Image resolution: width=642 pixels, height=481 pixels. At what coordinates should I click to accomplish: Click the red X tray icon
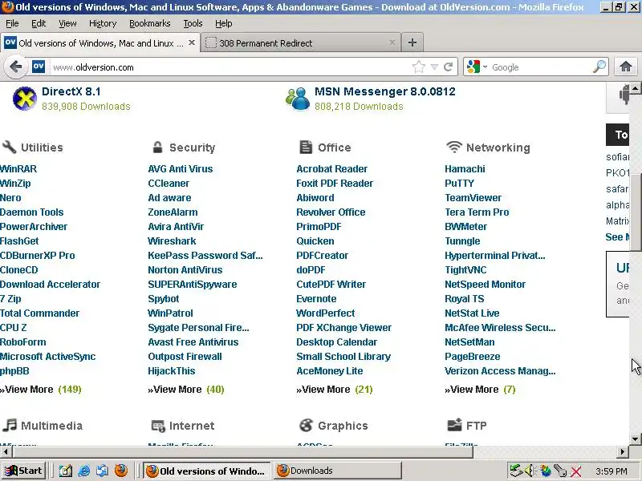576,471
